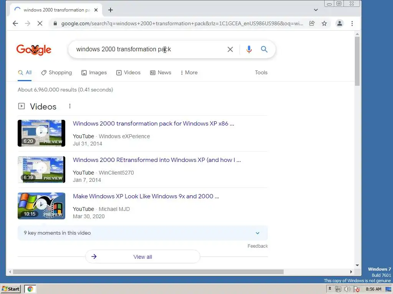Click the horizontal scrollbar right arrow
393x294 pixels.
351,272
